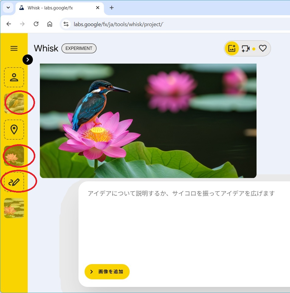Select the lotus flower scene thumbnail
This screenshot has width=290, height=293.
click(14, 156)
